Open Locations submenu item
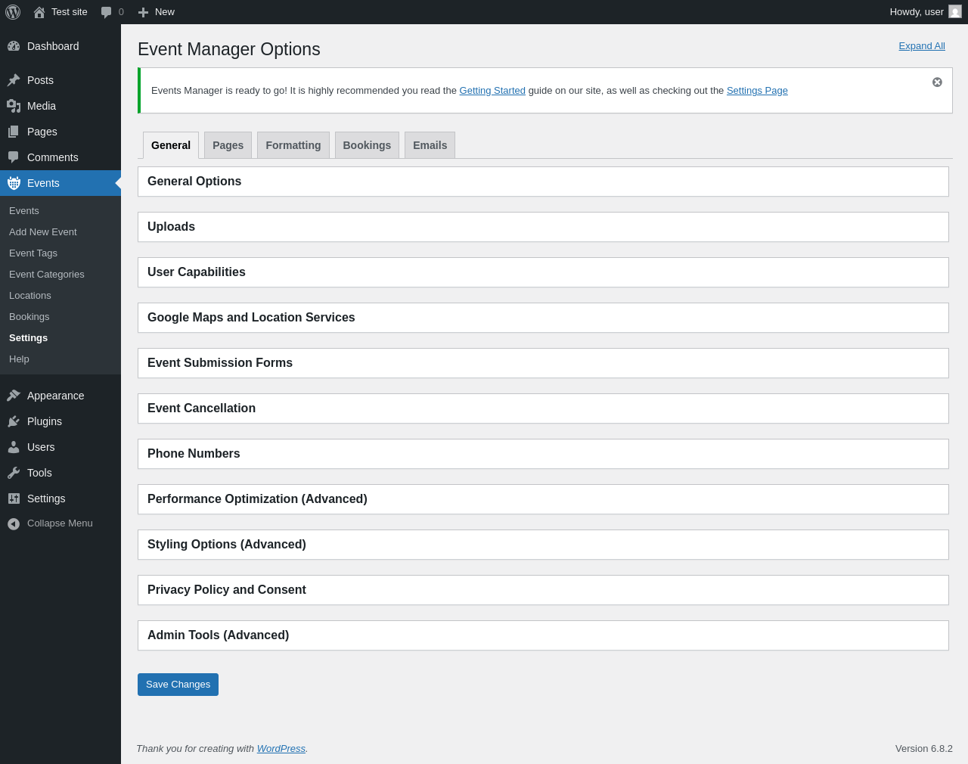Viewport: 968px width, 764px height. pos(30,296)
